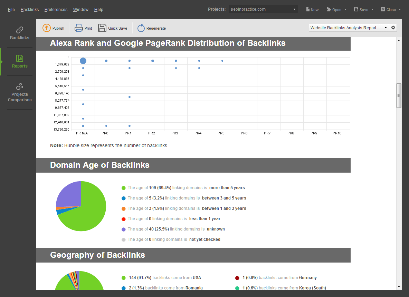Viewport: 409px width, 297px height.
Task: Click the PR10 axis label
Action: [x=337, y=133]
